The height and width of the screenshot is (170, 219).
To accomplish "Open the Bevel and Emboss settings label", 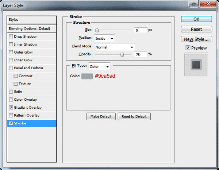I will (28, 68).
